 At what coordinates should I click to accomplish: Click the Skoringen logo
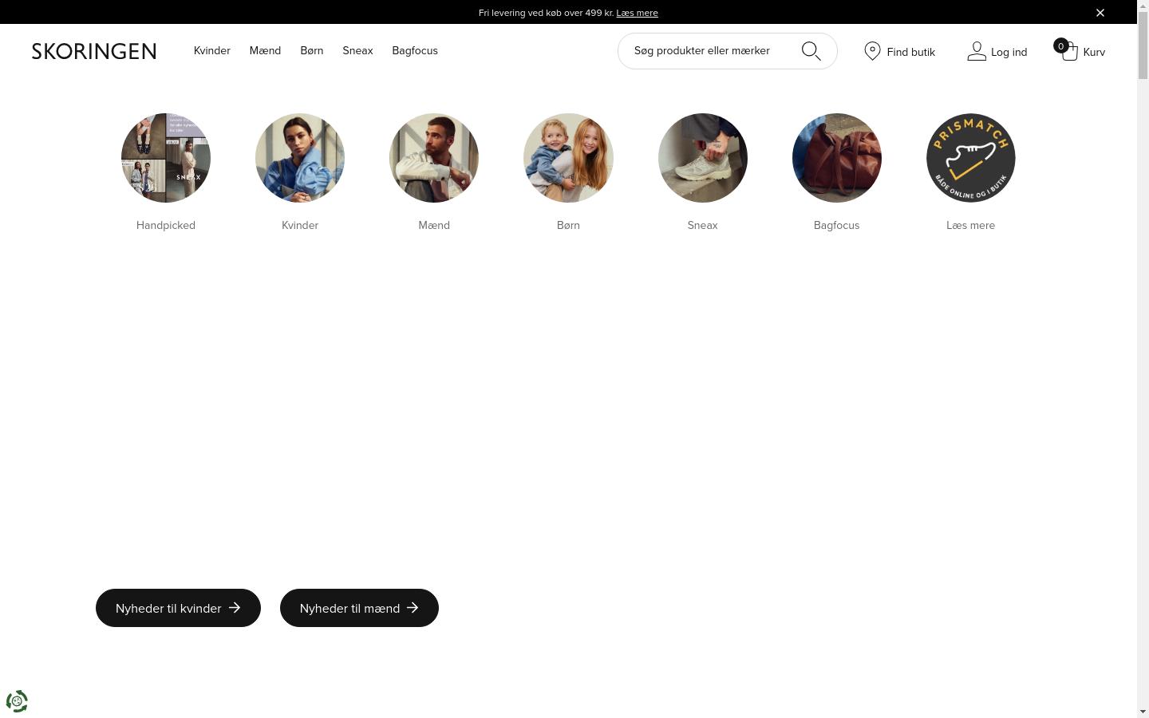point(93,50)
